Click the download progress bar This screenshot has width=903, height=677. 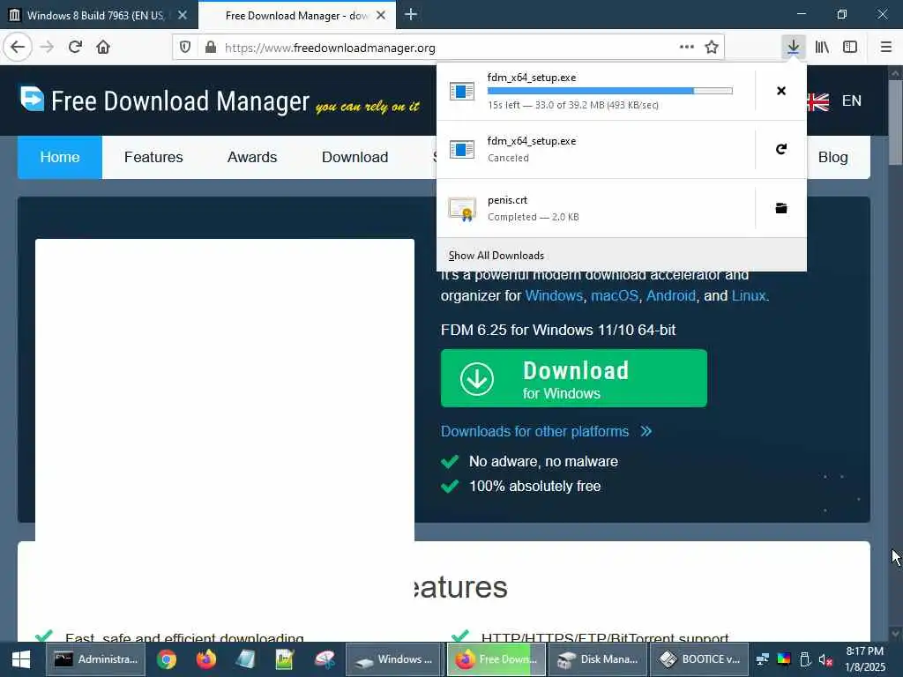[x=610, y=91]
